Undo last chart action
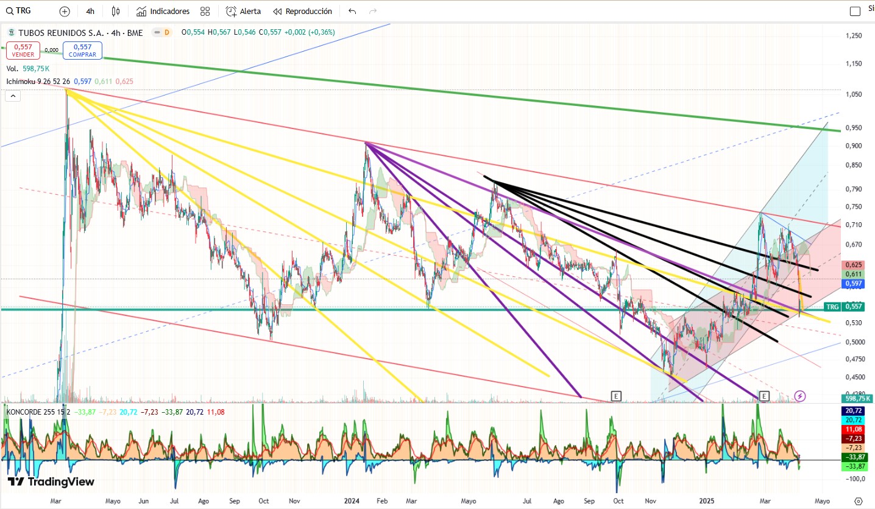 pyautogui.click(x=352, y=11)
